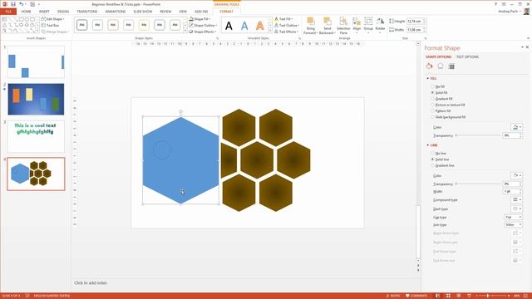Select the Solid line radio button

point(432,159)
